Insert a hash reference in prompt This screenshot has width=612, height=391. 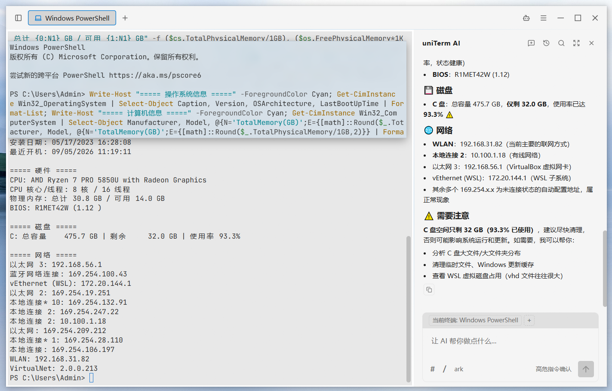point(433,369)
